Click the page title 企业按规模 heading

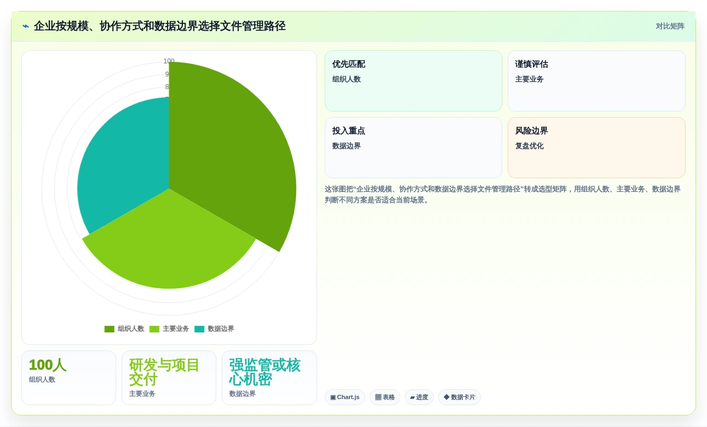[160, 26]
